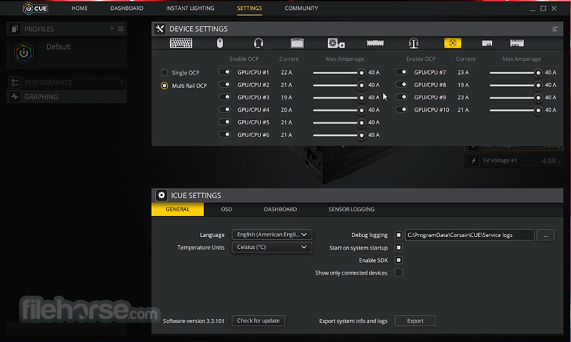Open Device Settings panel menu icon
571x342 pixels.
click(x=555, y=29)
